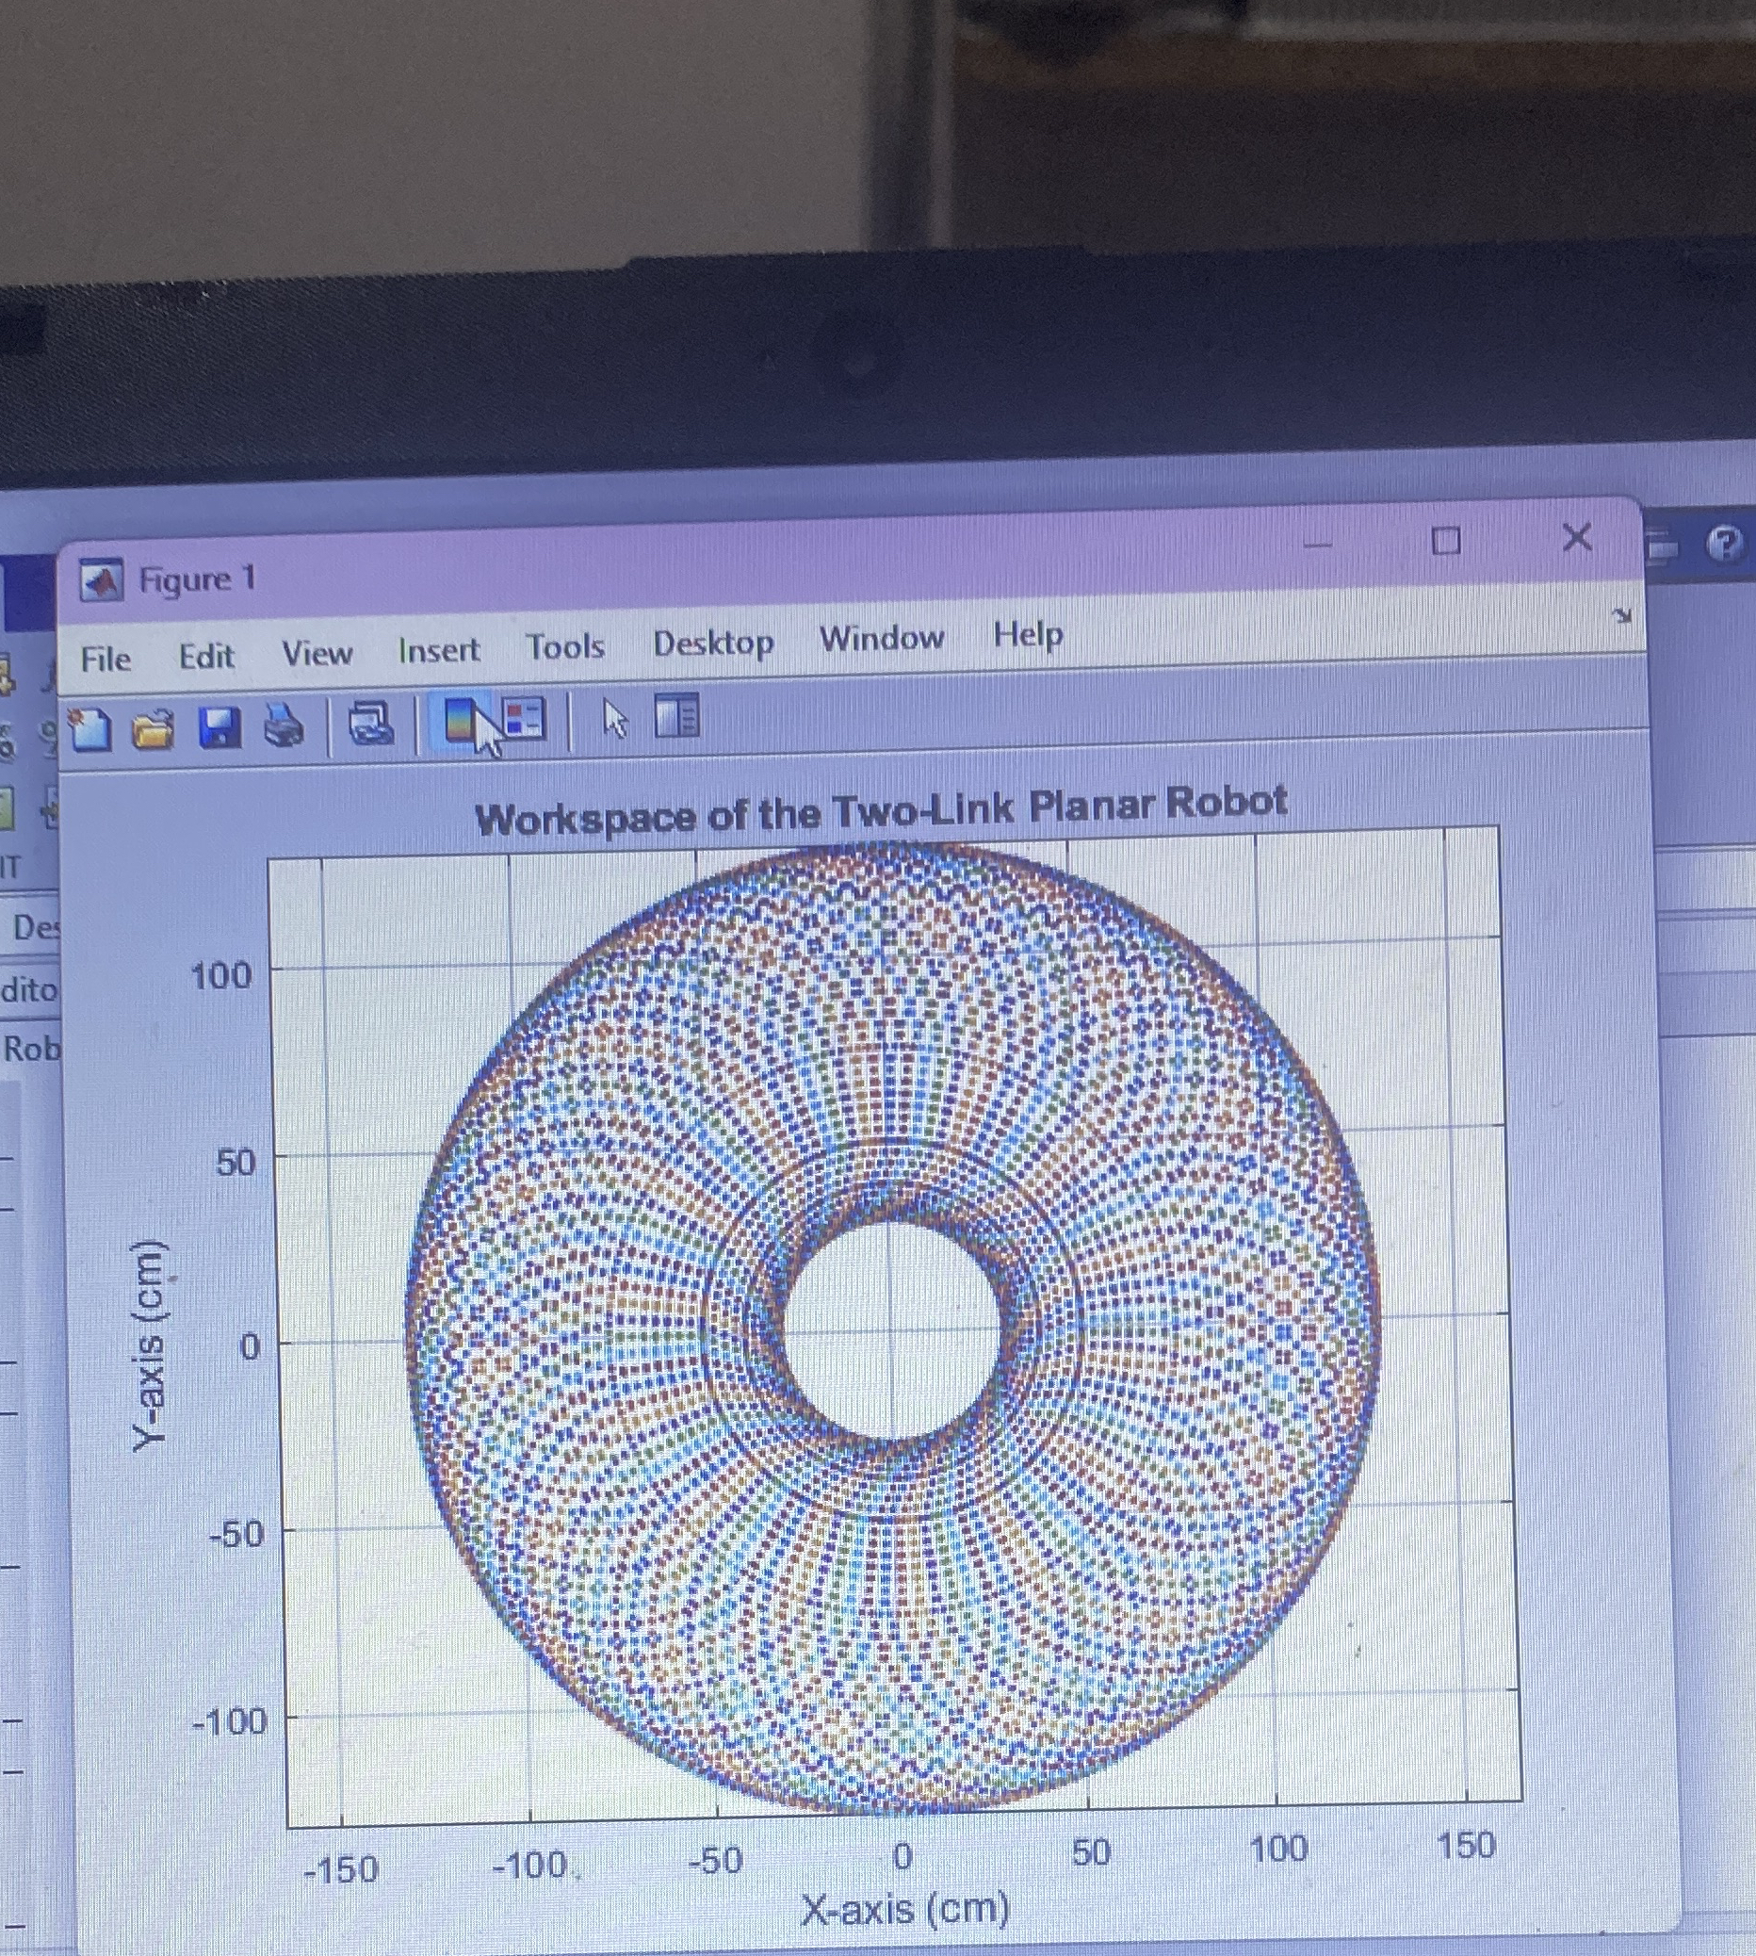Click the Link Plot toolbar icon

pyautogui.click(x=370, y=723)
